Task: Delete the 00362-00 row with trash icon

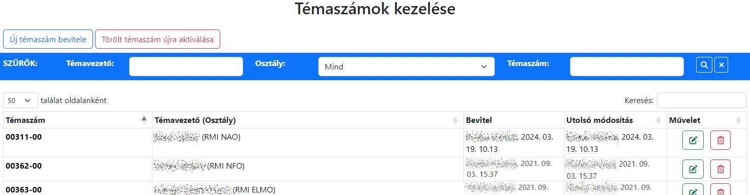Action: [720, 169]
